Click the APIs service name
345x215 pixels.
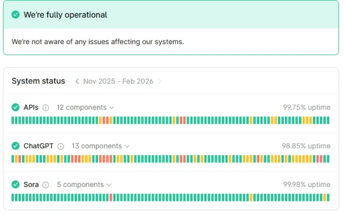(x=31, y=108)
